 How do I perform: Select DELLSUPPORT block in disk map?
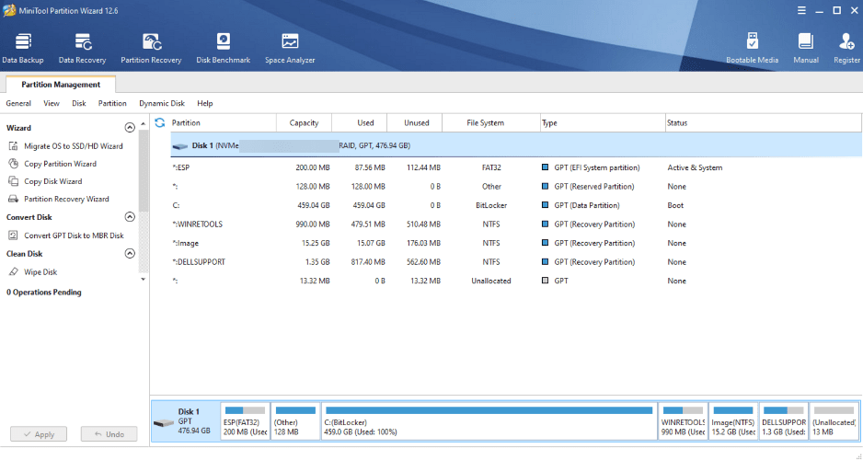784,421
